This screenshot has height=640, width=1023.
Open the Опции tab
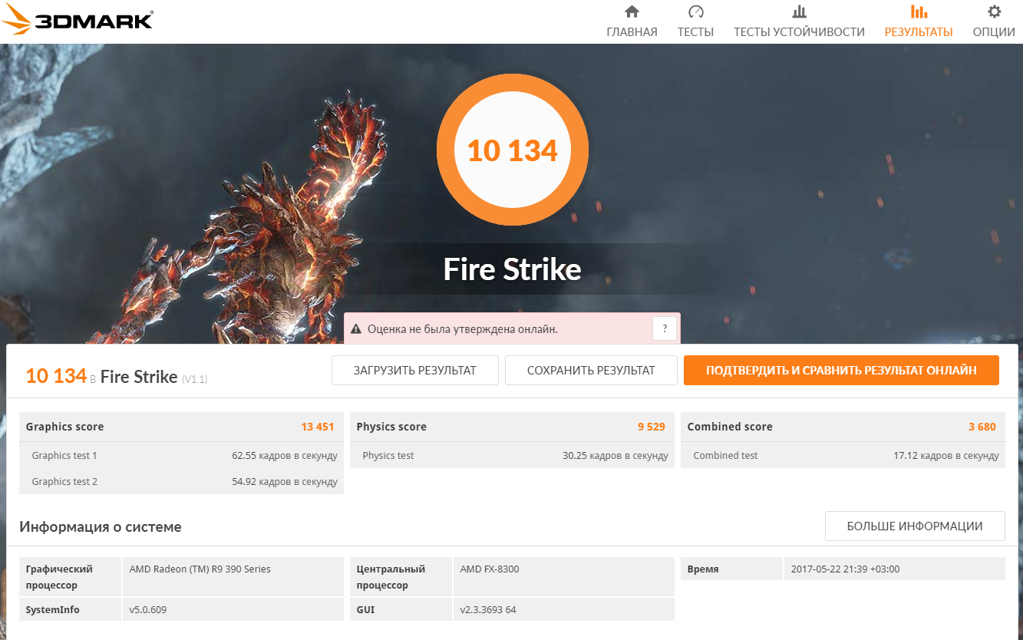click(994, 31)
